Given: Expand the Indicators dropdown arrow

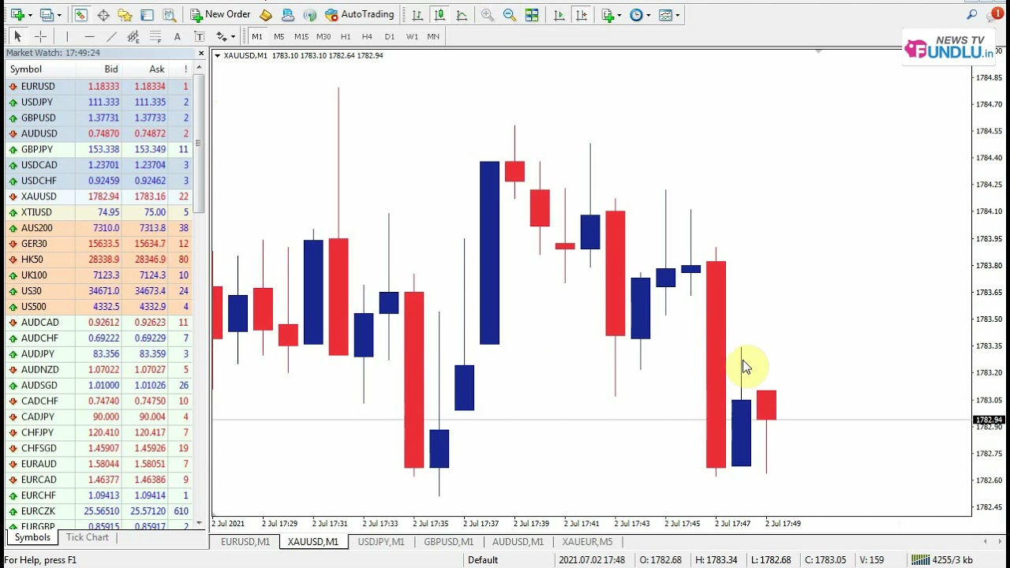Looking at the screenshot, I should (x=619, y=14).
